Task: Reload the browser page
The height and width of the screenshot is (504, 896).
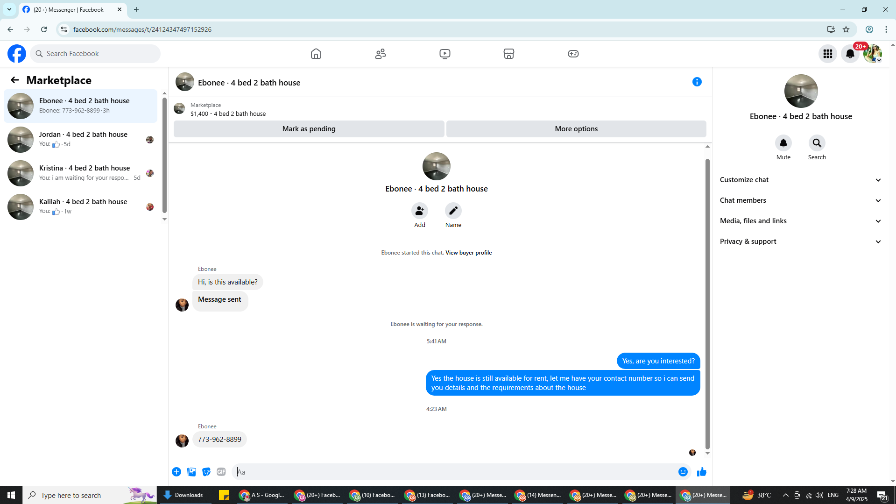Action: [x=44, y=29]
